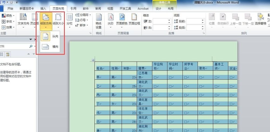Open the navigation pane options triangle
270x132 pixels.
coord(31,39)
